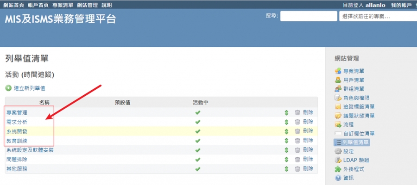Click the green plus icon for 建立新列舉值
Viewport: 417px width, 185px height.
[x=8, y=88]
